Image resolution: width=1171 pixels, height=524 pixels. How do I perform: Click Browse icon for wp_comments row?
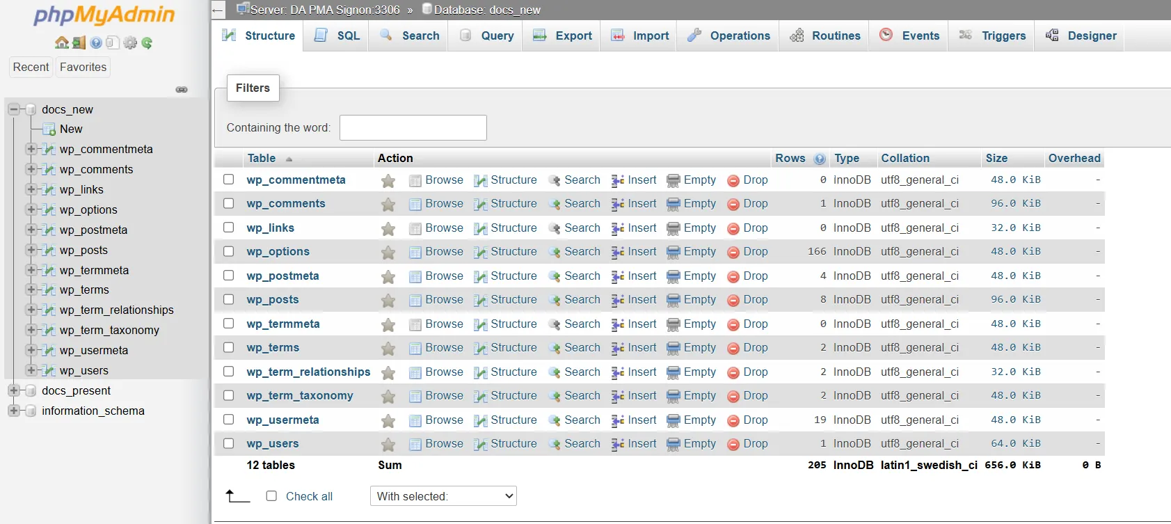click(x=415, y=205)
